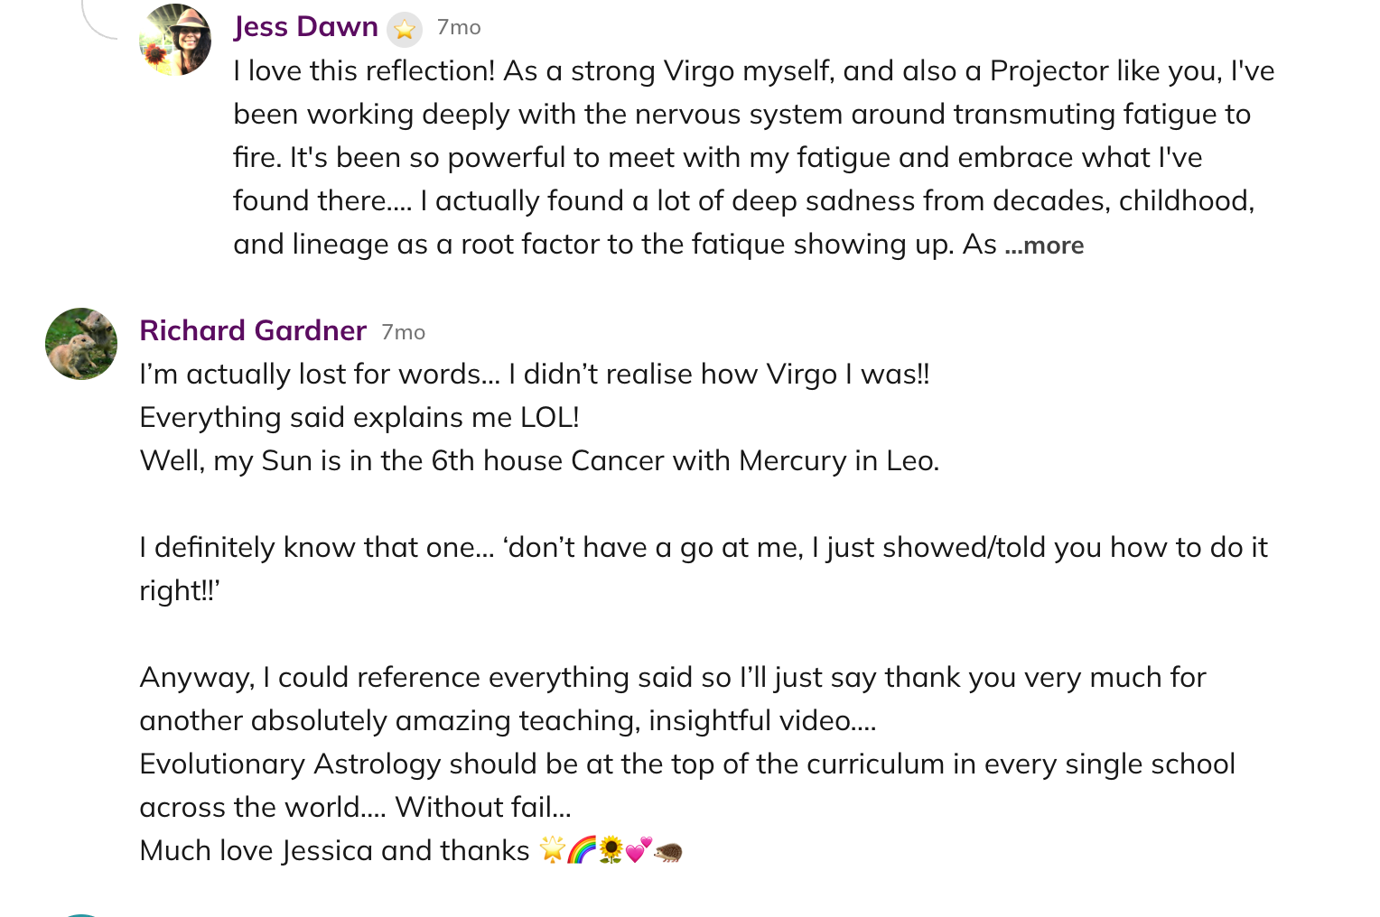This screenshot has height=917, width=1380.
Task: Click Jess Dawn's 'I love this reflection' text
Action: [x=363, y=71]
